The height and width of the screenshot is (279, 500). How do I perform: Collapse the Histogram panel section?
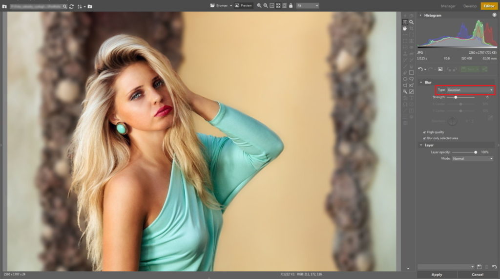coord(420,15)
